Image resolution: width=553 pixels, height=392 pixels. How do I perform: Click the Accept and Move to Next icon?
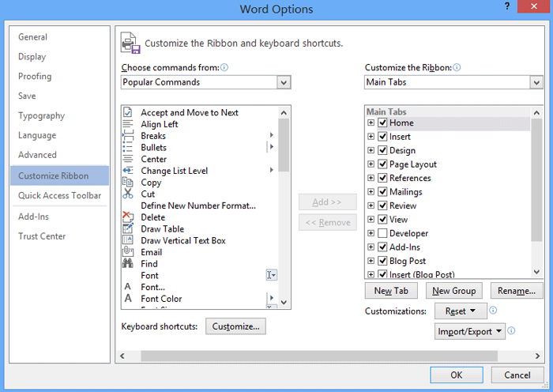click(x=128, y=112)
